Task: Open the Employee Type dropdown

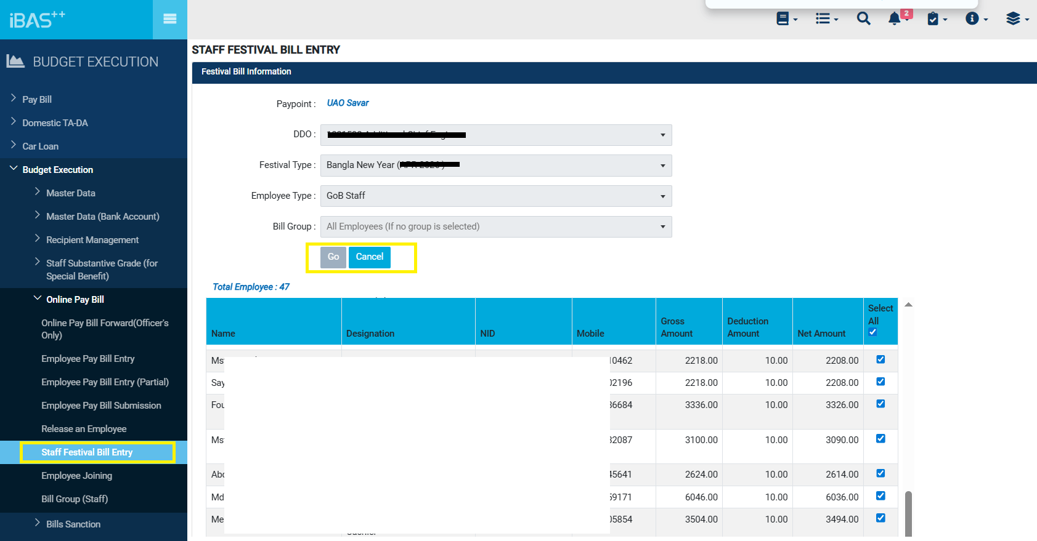Action: (x=496, y=196)
